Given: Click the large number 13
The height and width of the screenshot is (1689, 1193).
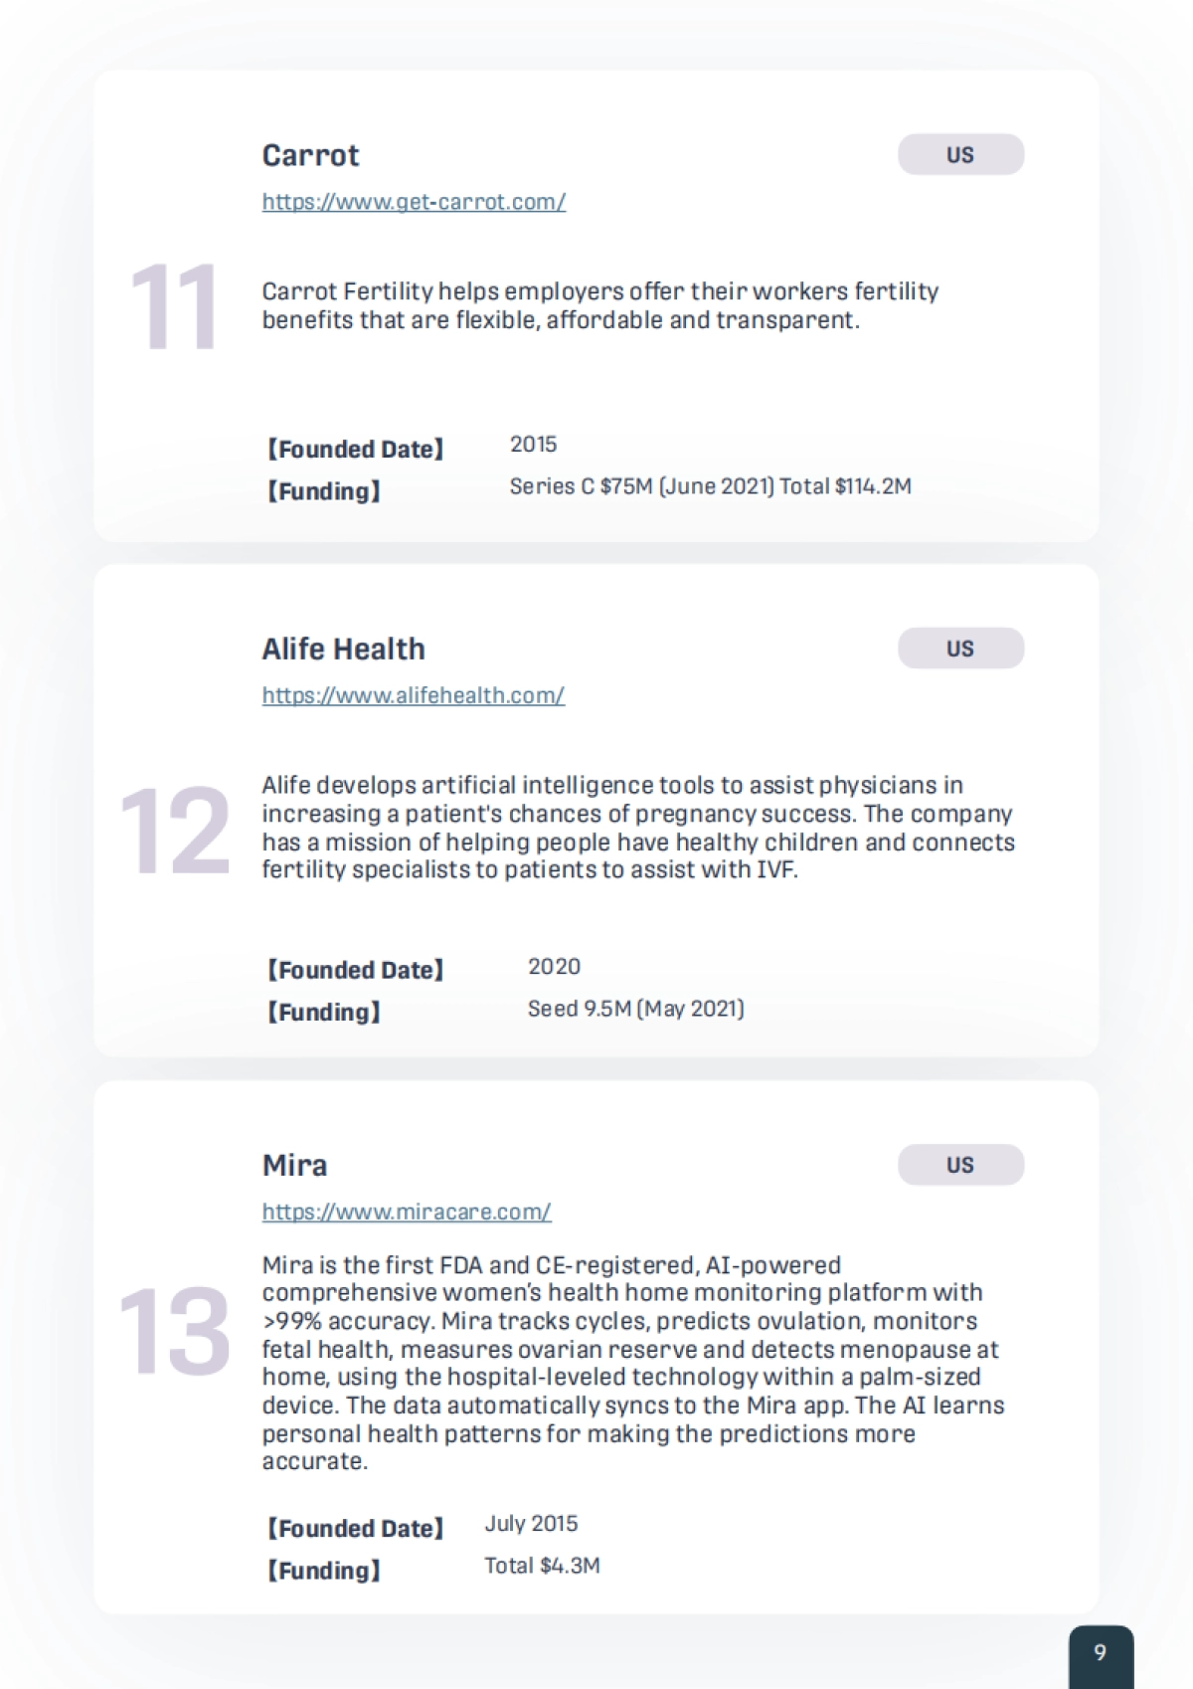Looking at the screenshot, I should pos(174,1331).
